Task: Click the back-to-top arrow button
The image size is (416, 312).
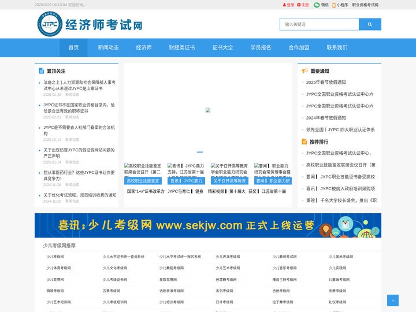Action: coord(393,300)
